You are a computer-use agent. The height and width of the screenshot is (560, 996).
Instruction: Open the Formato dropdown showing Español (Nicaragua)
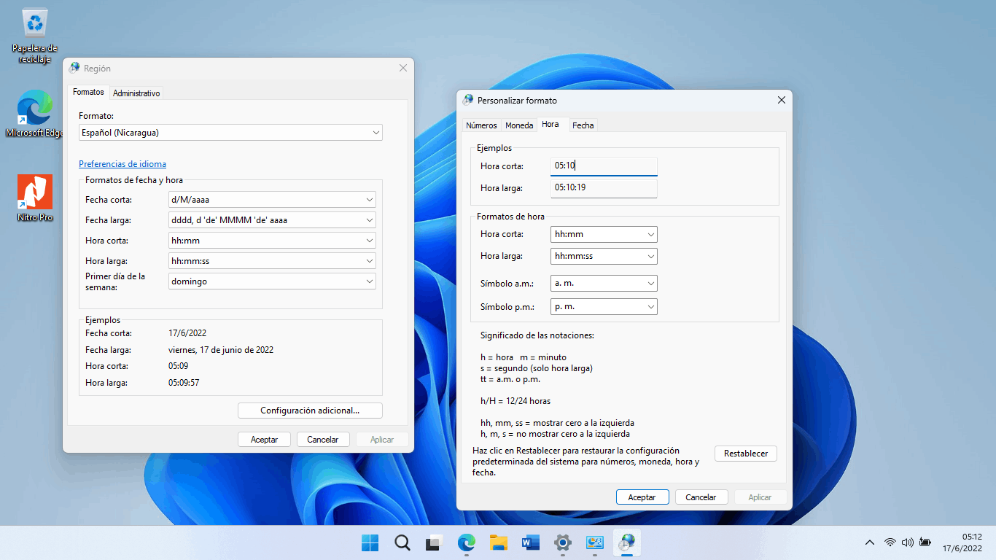(x=230, y=132)
